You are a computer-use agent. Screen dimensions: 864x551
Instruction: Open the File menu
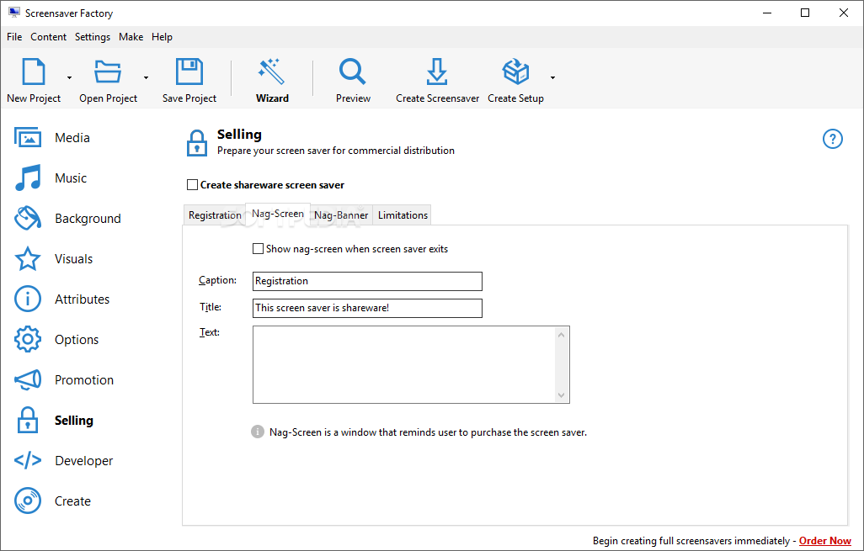point(14,37)
